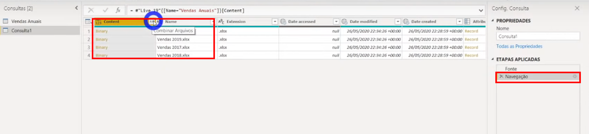Select the Fonte applied step

[x=511, y=69]
